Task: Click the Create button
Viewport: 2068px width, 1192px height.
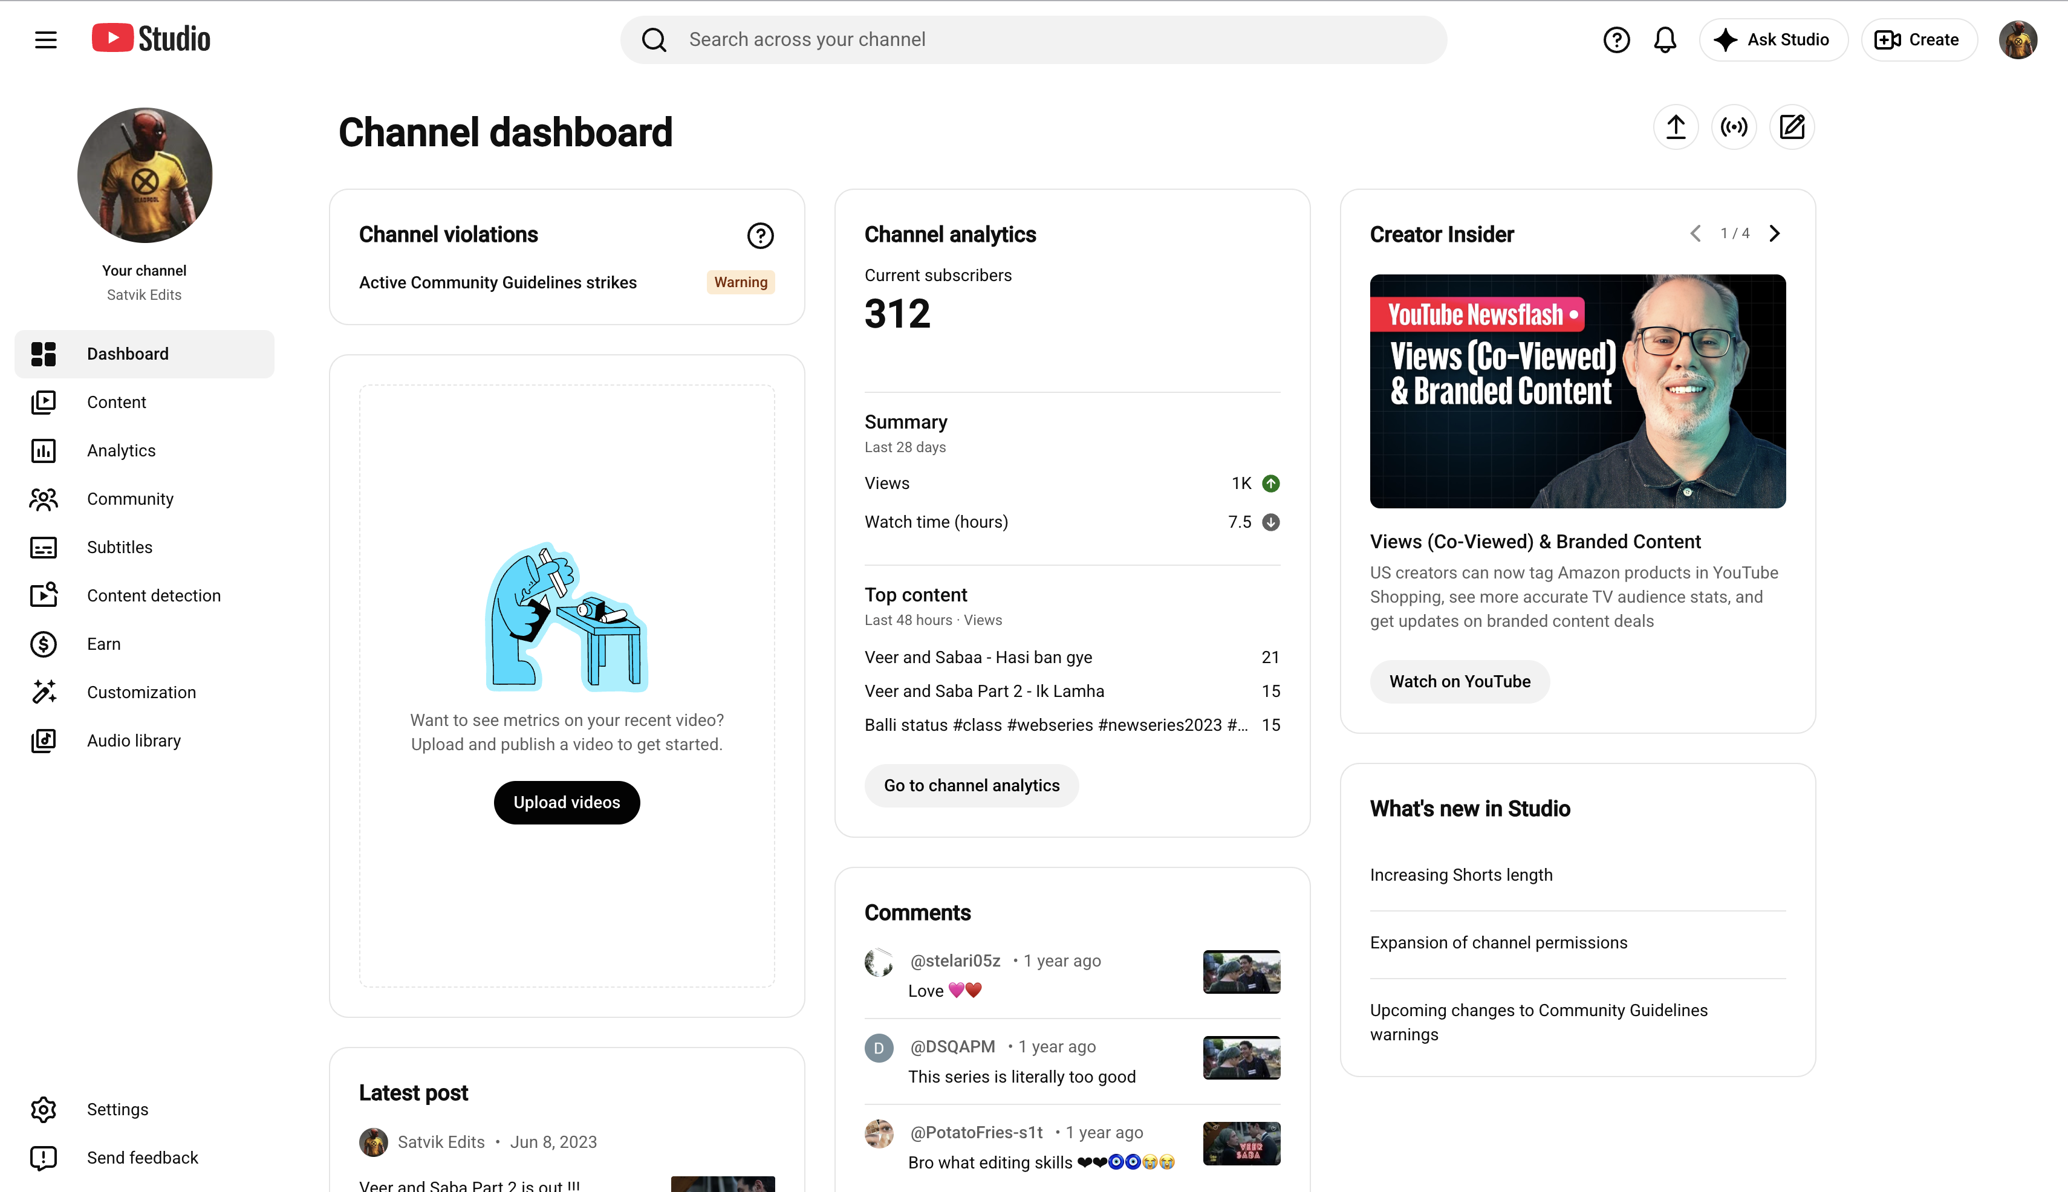Action: point(1919,39)
